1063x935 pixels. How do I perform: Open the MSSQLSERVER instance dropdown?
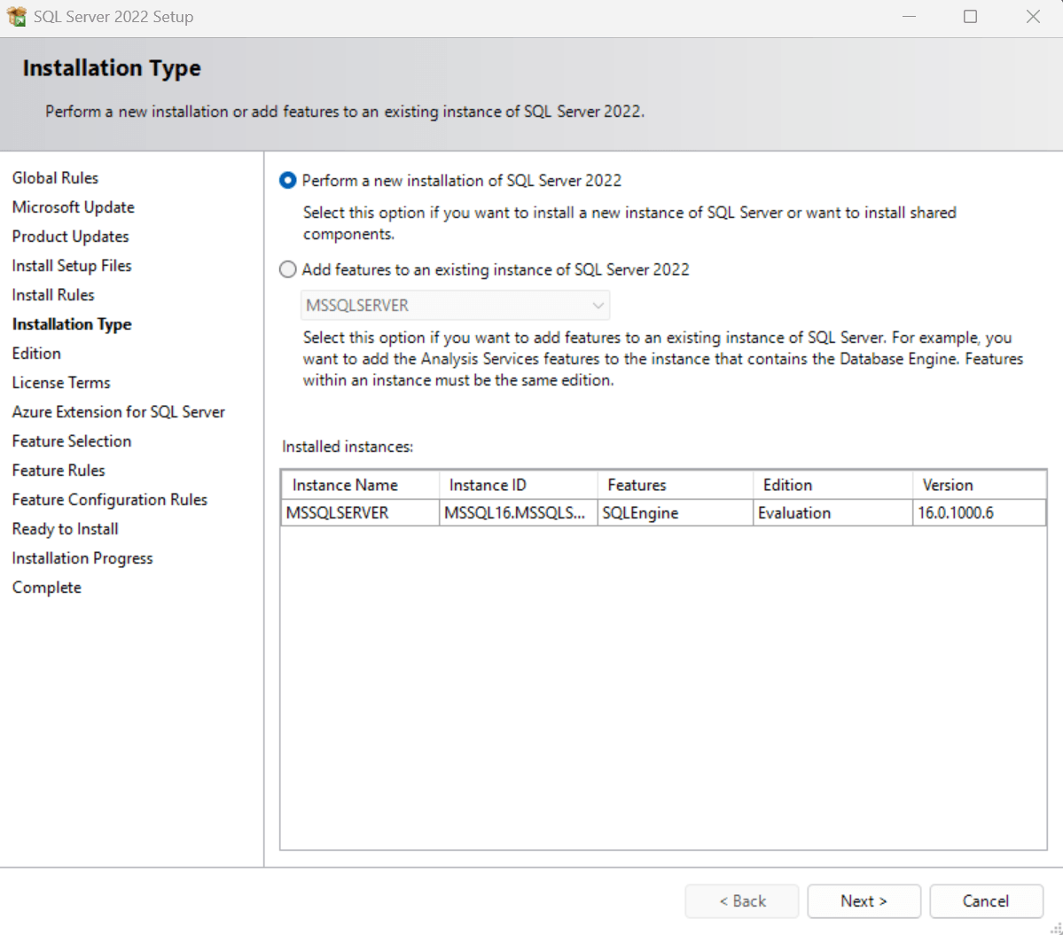coord(455,306)
